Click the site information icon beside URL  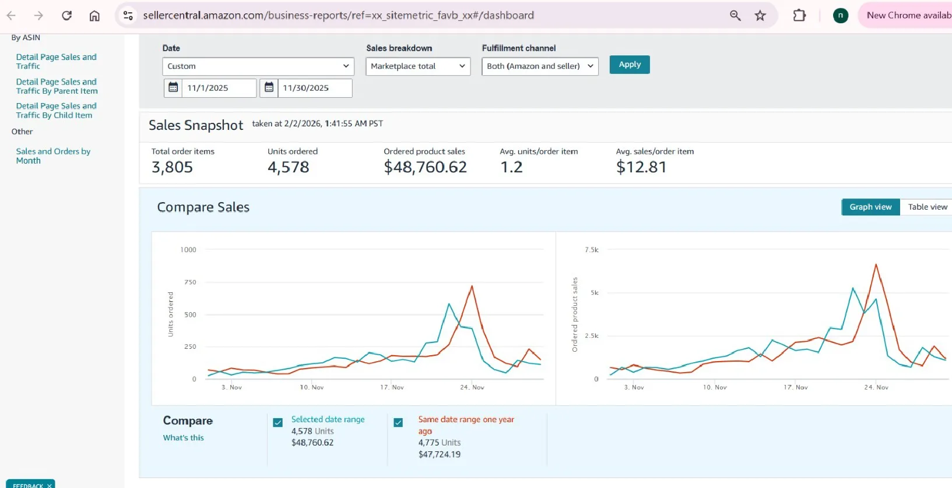coord(128,16)
